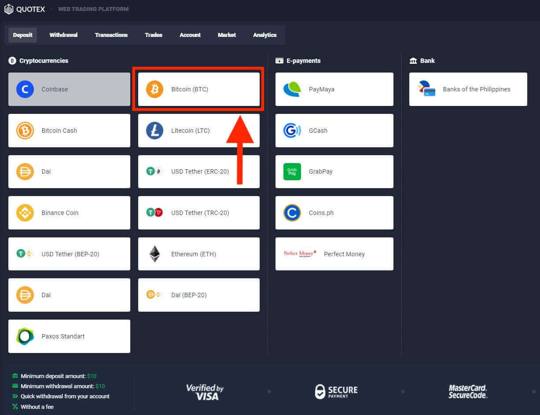Click the Litecoin (LTC) icon

[154, 131]
